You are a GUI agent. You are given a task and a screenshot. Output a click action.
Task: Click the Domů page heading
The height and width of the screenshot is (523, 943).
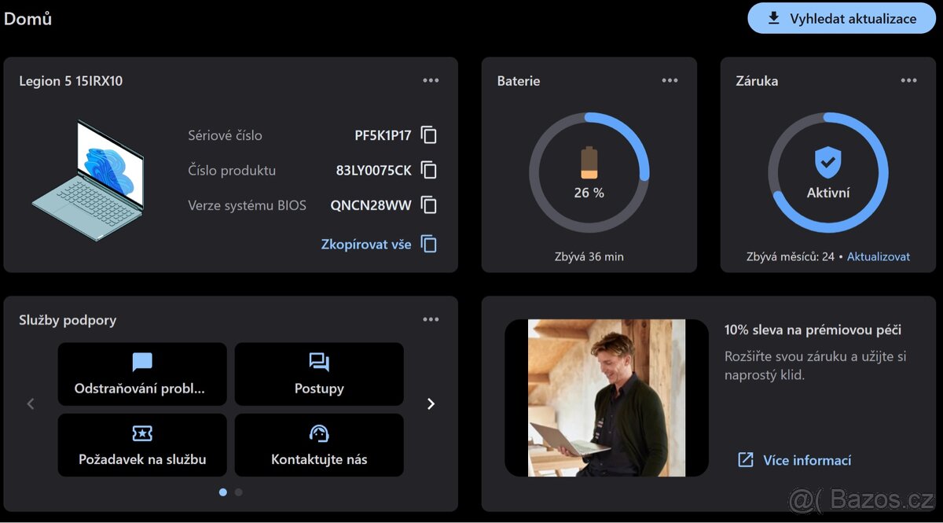pyautogui.click(x=28, y=18)
